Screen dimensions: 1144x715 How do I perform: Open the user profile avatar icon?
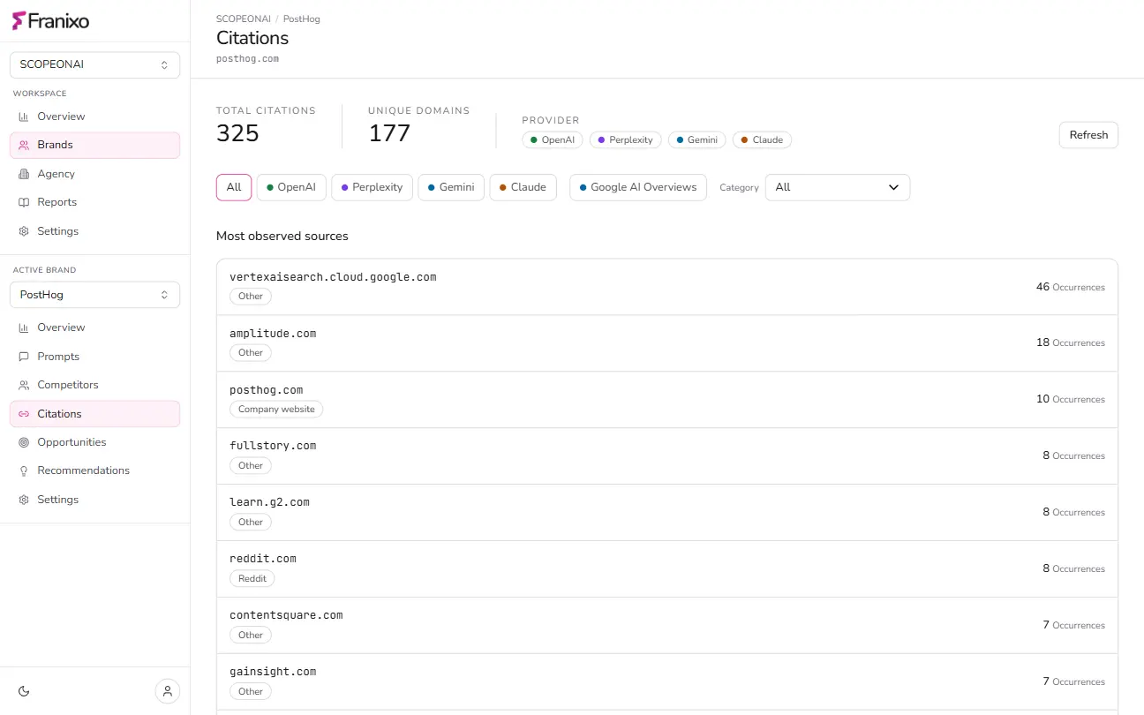(168, 690)
